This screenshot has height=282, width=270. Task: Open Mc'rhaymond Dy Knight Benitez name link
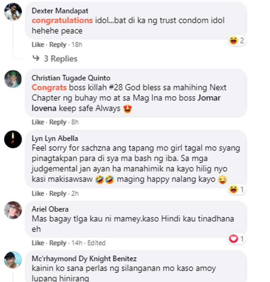[84, 259]
